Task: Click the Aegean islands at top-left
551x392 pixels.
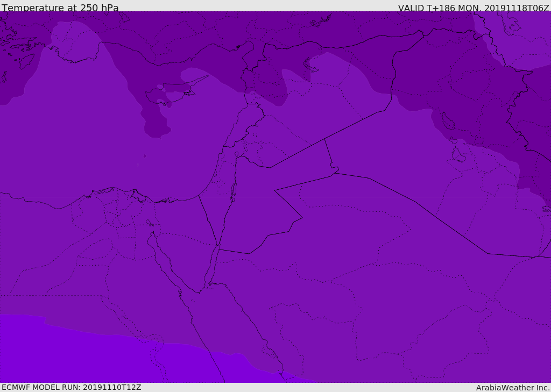Action: [x=18, y=53]
